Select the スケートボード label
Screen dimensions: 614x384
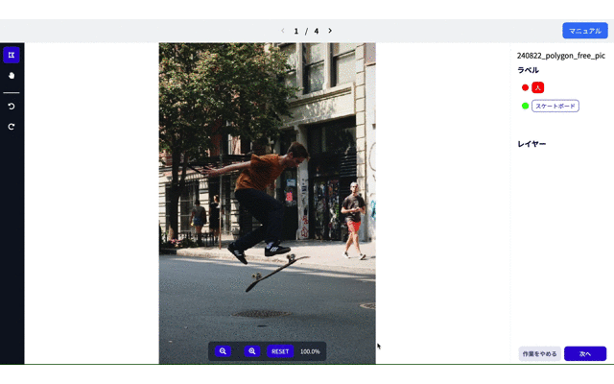pos(555,106)
